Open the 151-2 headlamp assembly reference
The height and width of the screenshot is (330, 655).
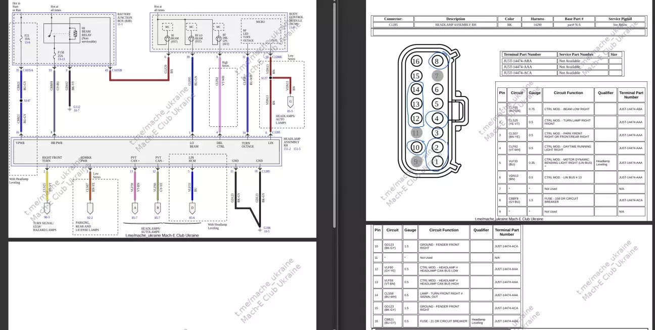coord(288,149)
